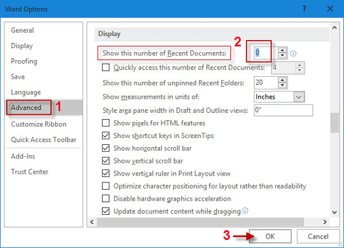
Task: Uncheck Show vertical scroll bar
Action: [106, 161]
